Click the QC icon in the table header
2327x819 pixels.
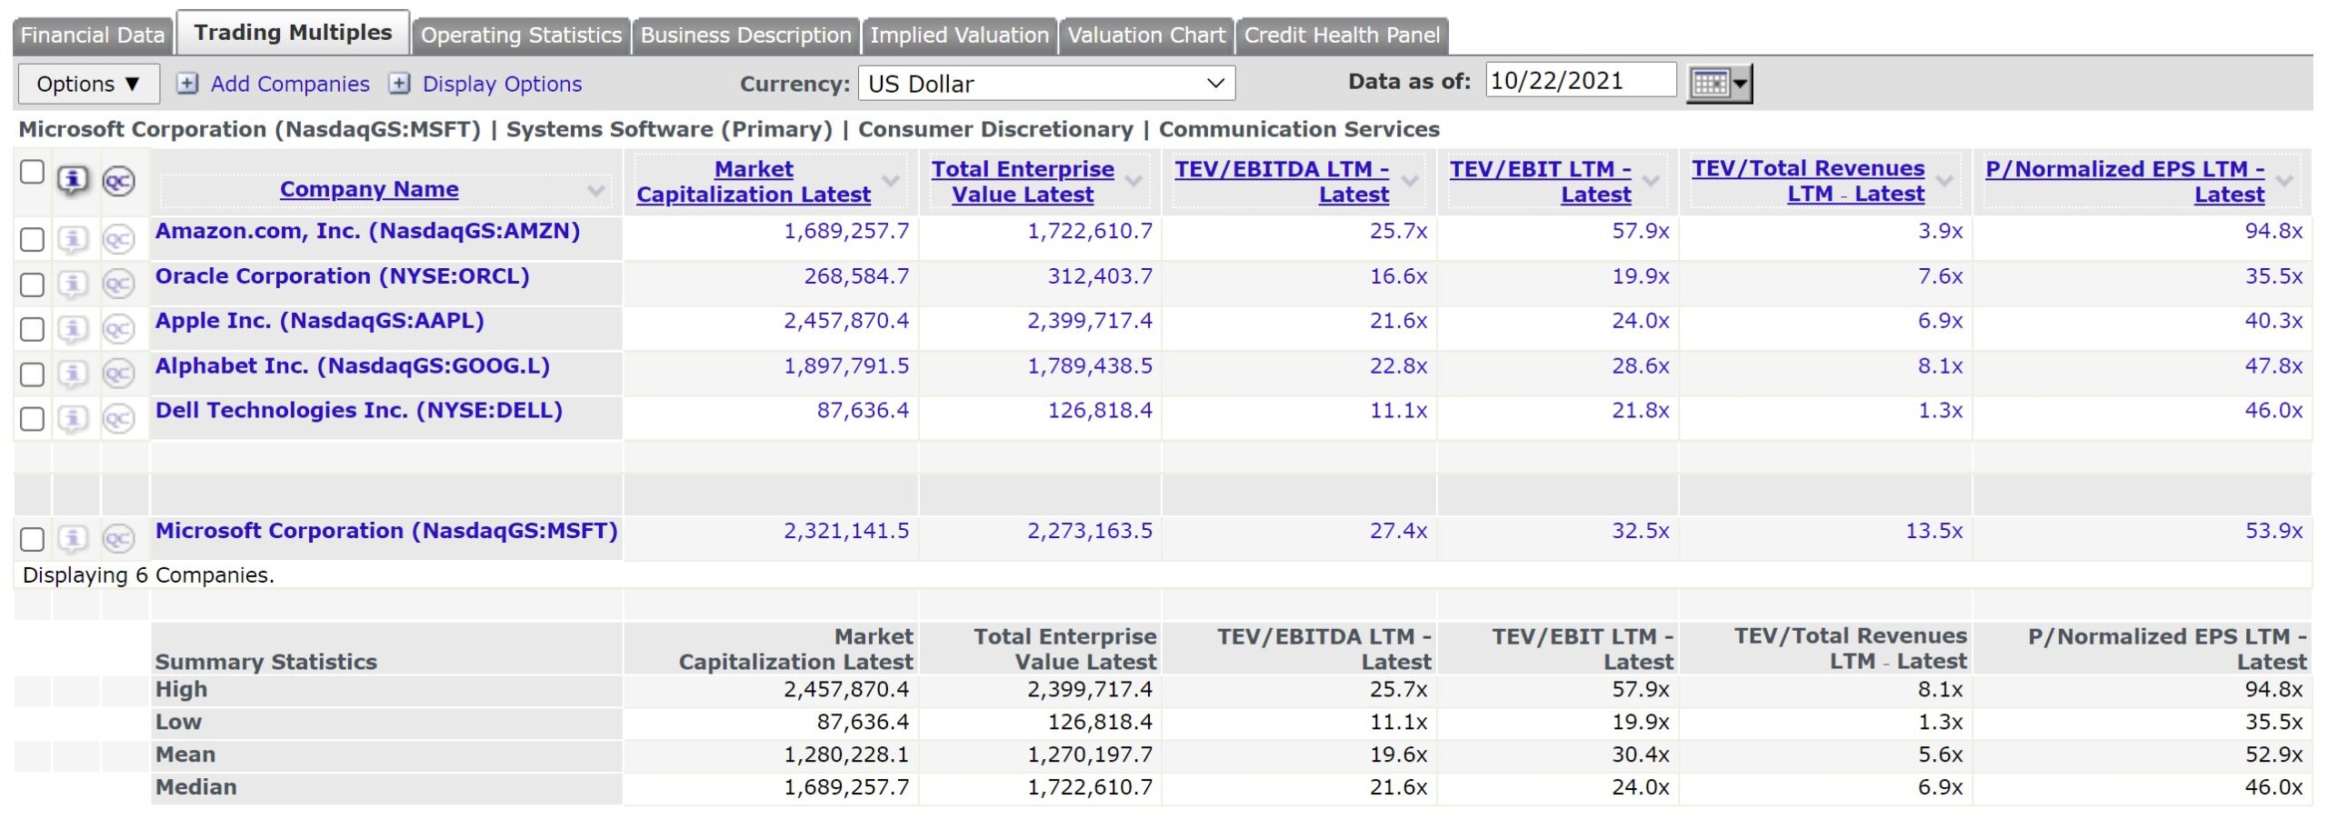119,181
